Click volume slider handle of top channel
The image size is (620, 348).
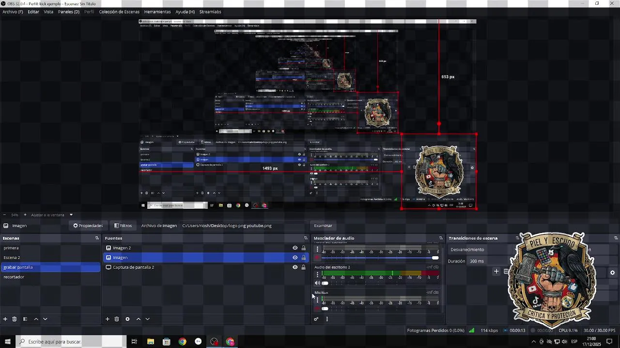pyautogui.click(x=435, y=258)
